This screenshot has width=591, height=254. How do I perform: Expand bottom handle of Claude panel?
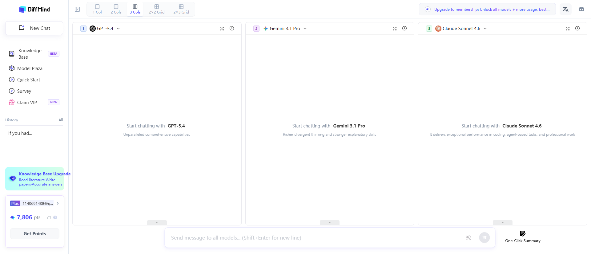point(503,223)
